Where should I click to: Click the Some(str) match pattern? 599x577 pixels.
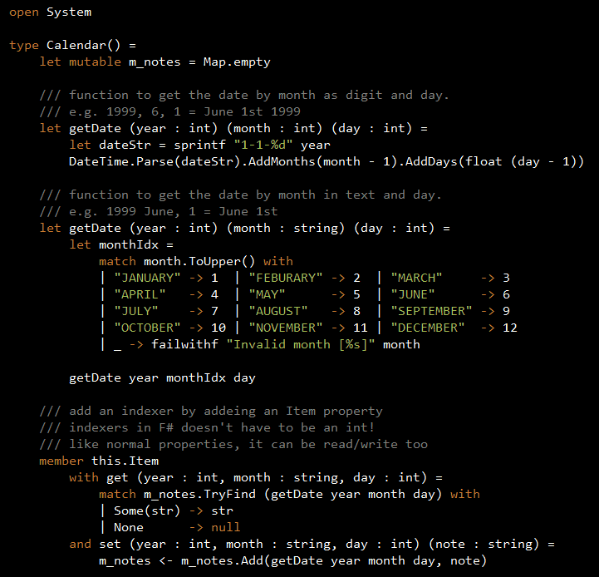tap(146, 510)
